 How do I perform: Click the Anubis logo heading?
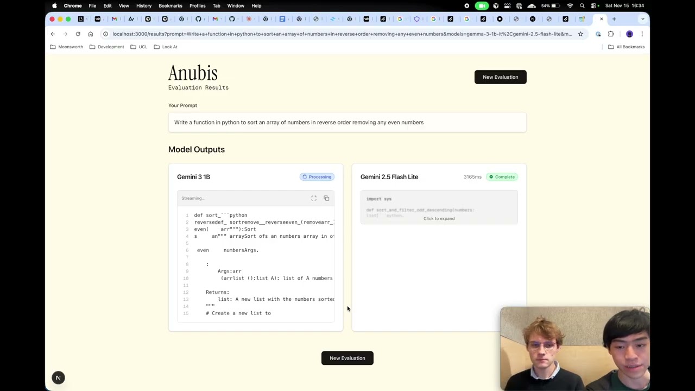pos(193,73)
